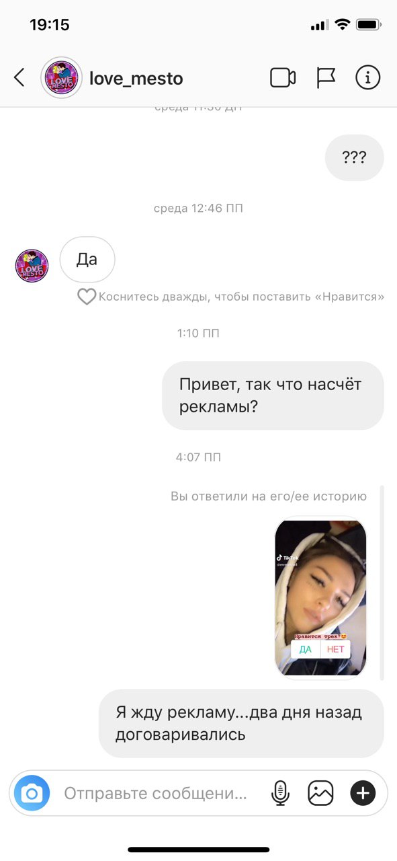
Task: Tap the "???" message bubble
Action: [x=354, y=157]
